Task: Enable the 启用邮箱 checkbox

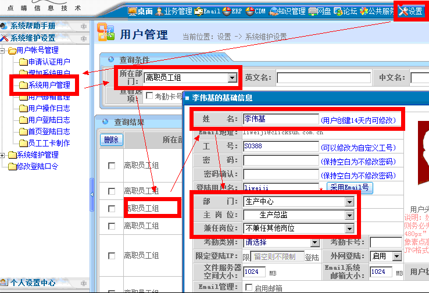Action: tap(249, 288)
